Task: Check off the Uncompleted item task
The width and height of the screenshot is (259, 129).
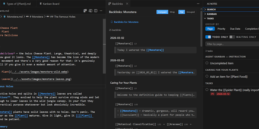Action: [x=207, y=63]
